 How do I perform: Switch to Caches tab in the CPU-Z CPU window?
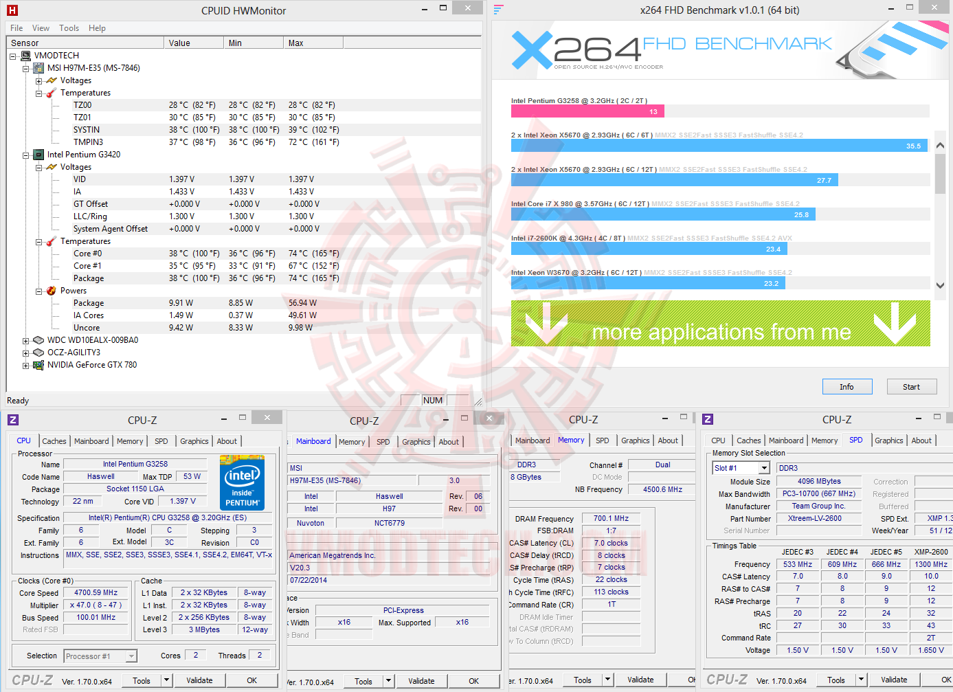pos(54,441)
